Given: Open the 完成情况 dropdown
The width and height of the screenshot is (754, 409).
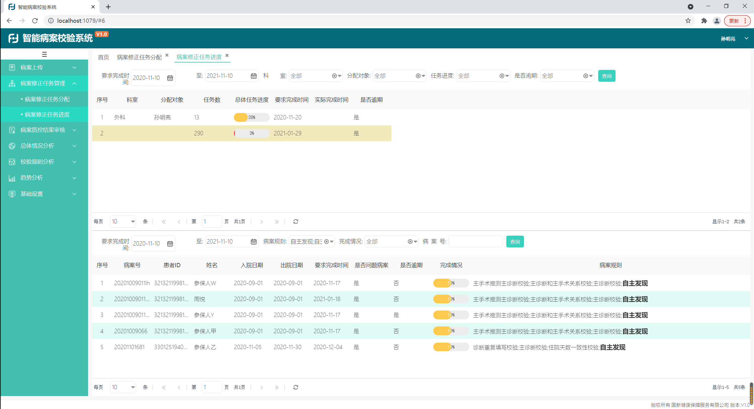Looking at the screenshot, I should [x=415, y=242].
